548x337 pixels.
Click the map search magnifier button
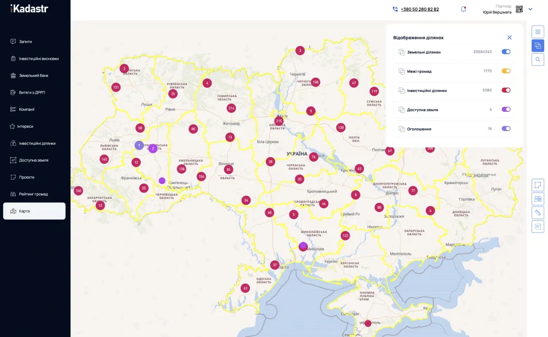(x=538, y=59)
